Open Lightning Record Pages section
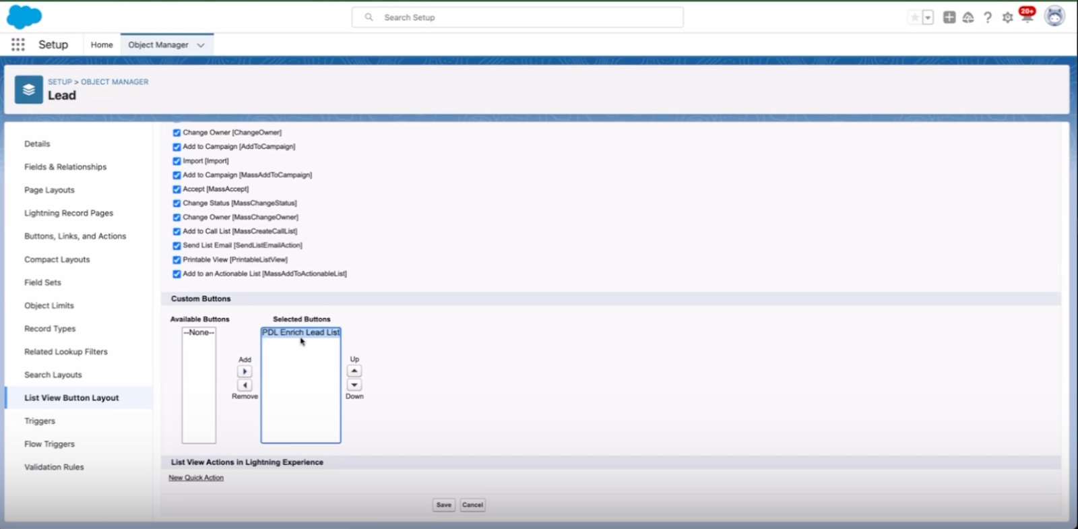This screenshot has width=1078, height=529. pyautogui.click(x=69, y=213)
